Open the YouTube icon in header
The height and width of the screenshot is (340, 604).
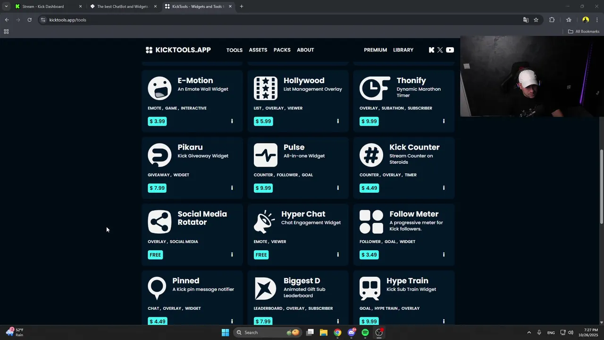click(450, 50)
